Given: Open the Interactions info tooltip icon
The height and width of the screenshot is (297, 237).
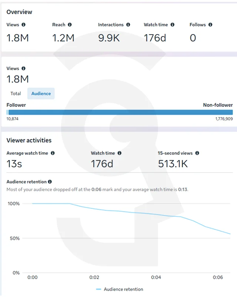Looking at the screenshot, I should 128,25.
